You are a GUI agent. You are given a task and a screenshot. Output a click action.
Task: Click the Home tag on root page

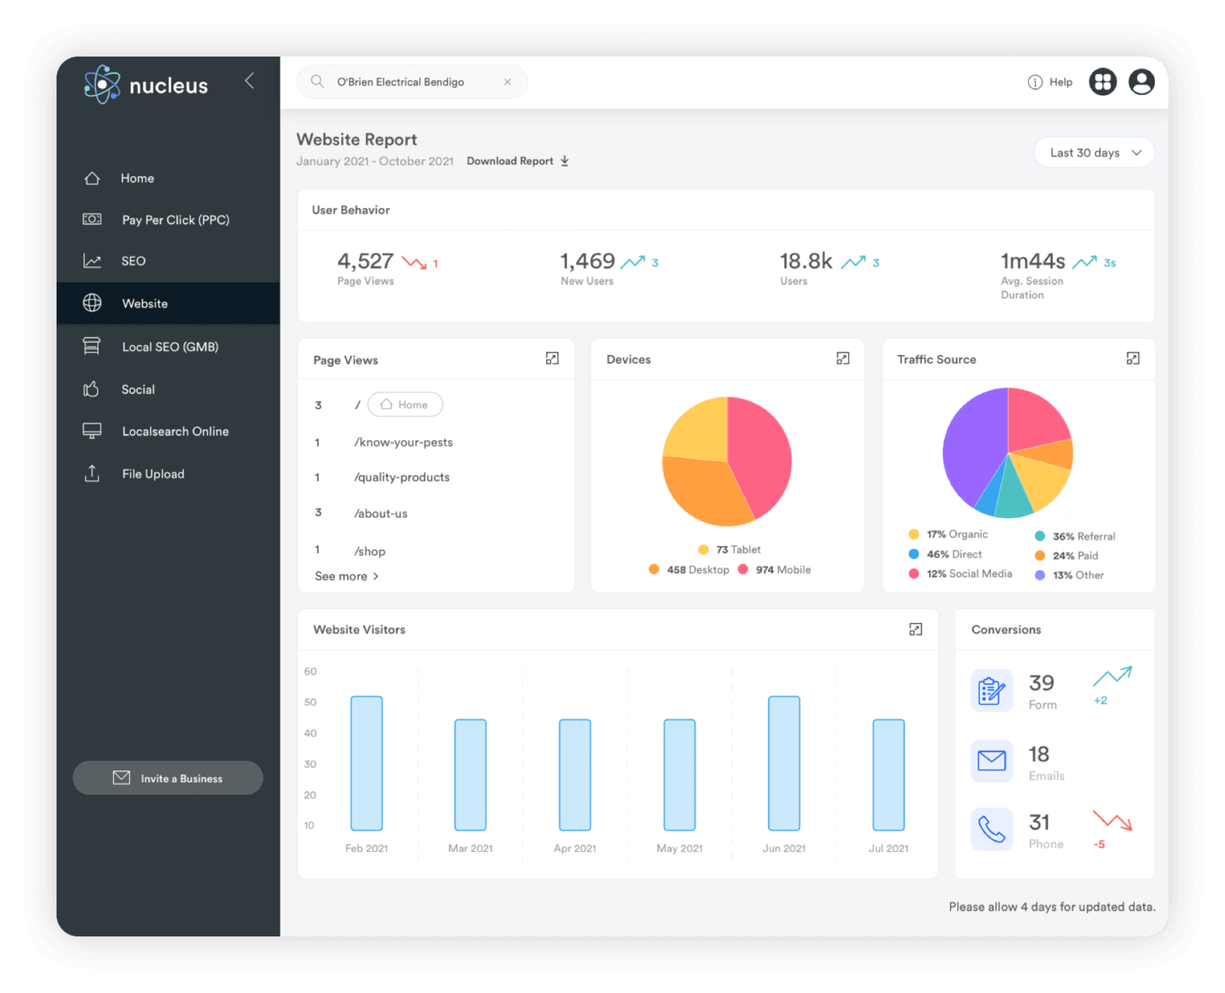point(405,404)
